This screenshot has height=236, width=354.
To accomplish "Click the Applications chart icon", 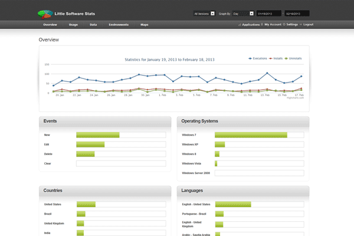I will 240,25.
